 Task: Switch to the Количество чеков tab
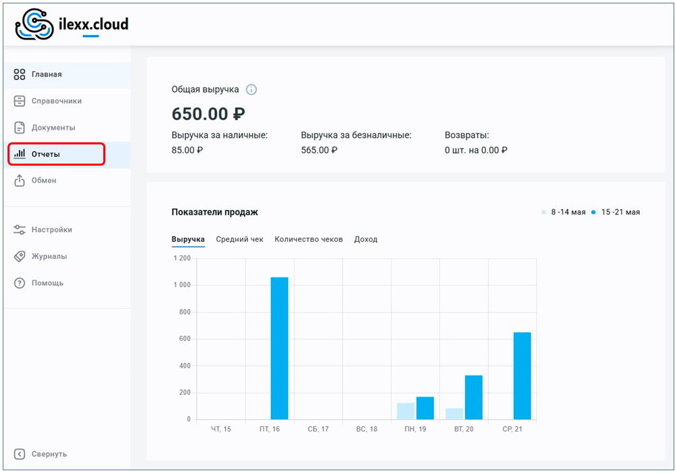pos(308,239)
